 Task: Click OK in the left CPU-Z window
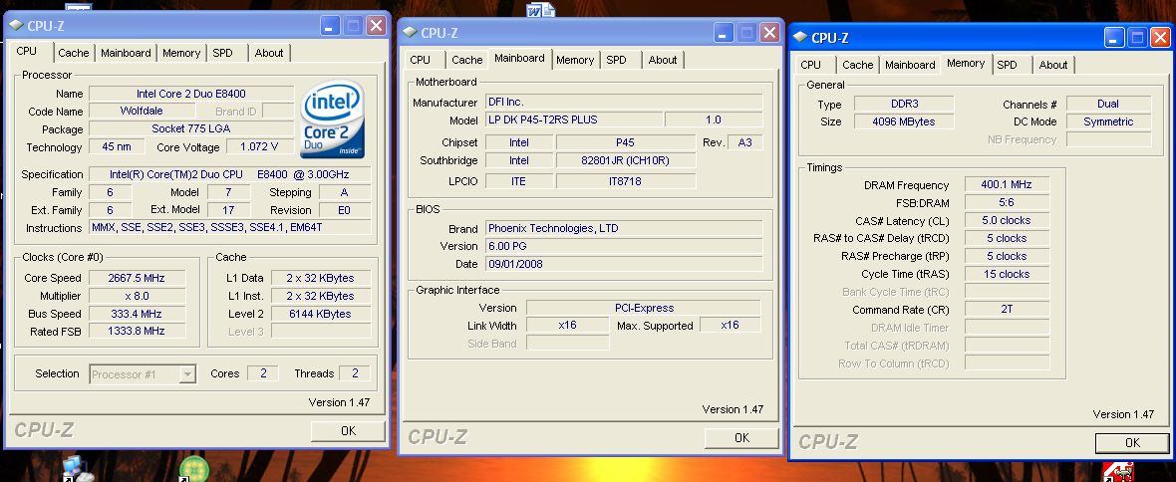348,431
